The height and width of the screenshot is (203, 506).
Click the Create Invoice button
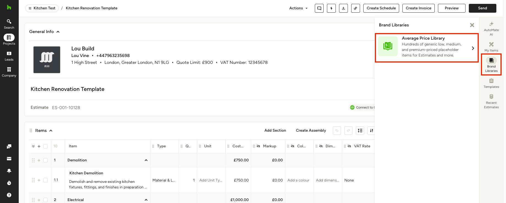point(418,8)
